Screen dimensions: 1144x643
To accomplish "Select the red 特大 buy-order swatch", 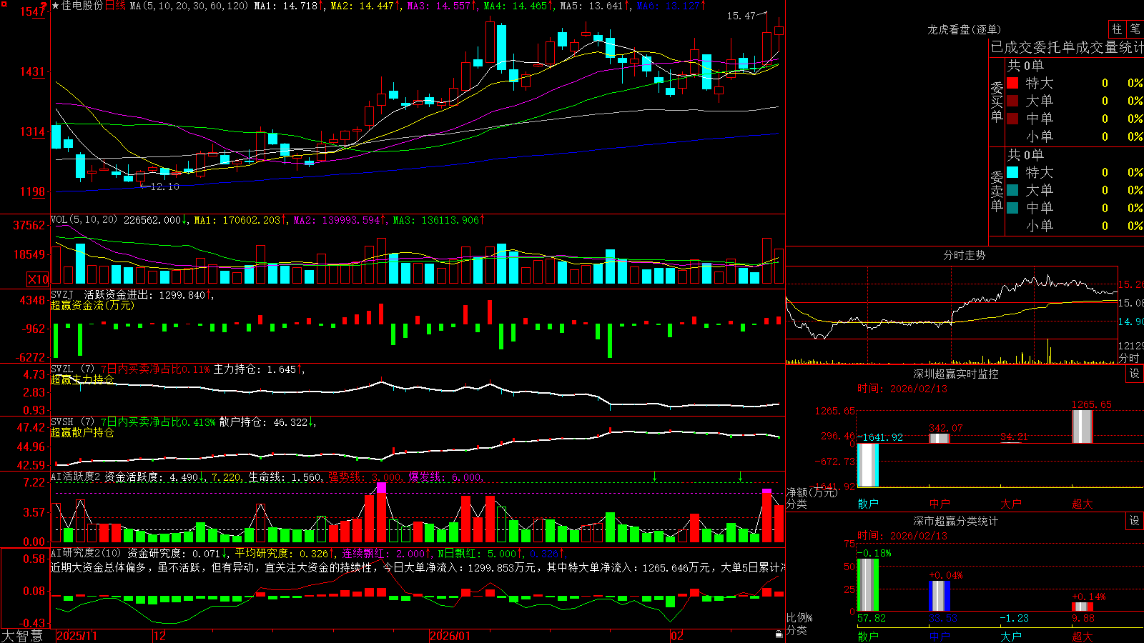I will click(1012, 83).
